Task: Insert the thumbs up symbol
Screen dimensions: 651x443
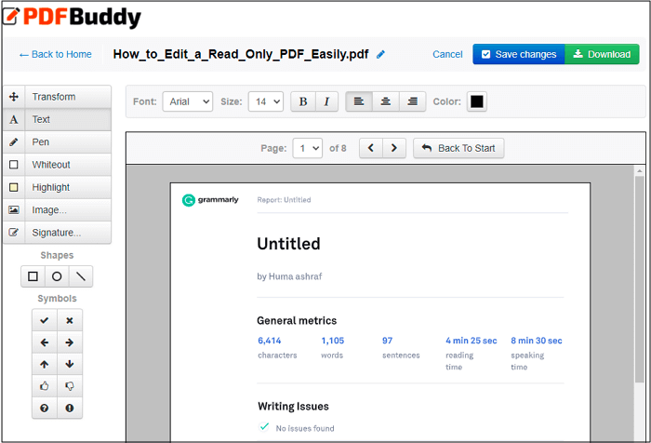Action: click(x=45, y=386)
